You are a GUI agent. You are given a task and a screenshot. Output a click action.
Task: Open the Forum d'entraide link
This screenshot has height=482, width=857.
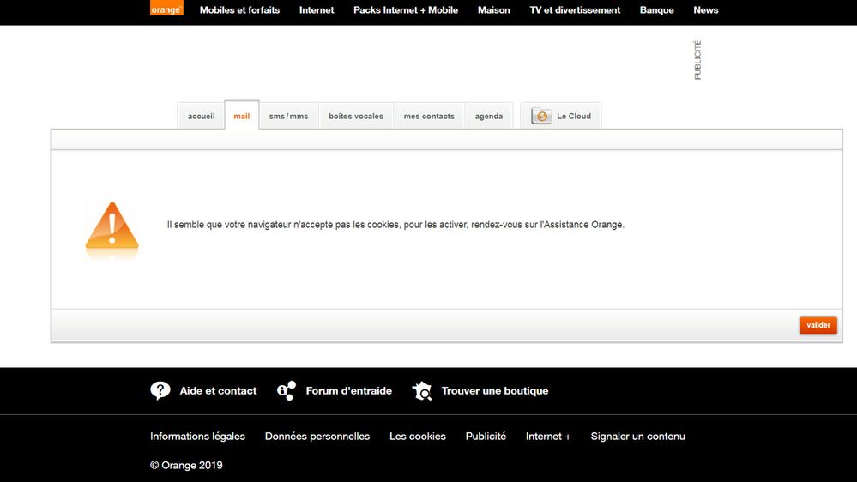click(x=348, y=391)
